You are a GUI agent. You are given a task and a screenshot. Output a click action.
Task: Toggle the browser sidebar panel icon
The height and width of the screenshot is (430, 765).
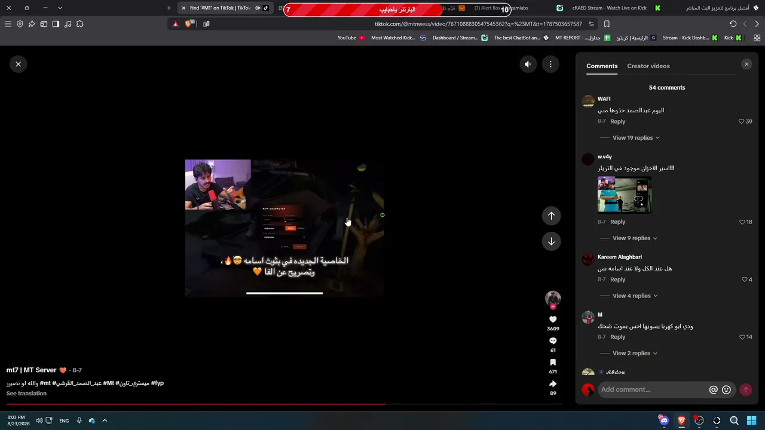point(56,24)
